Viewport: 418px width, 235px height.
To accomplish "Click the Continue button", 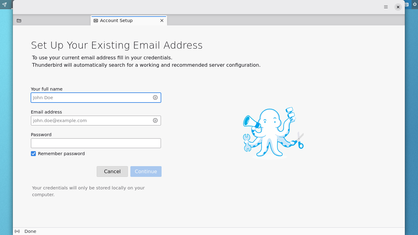I will click(146, 171).
